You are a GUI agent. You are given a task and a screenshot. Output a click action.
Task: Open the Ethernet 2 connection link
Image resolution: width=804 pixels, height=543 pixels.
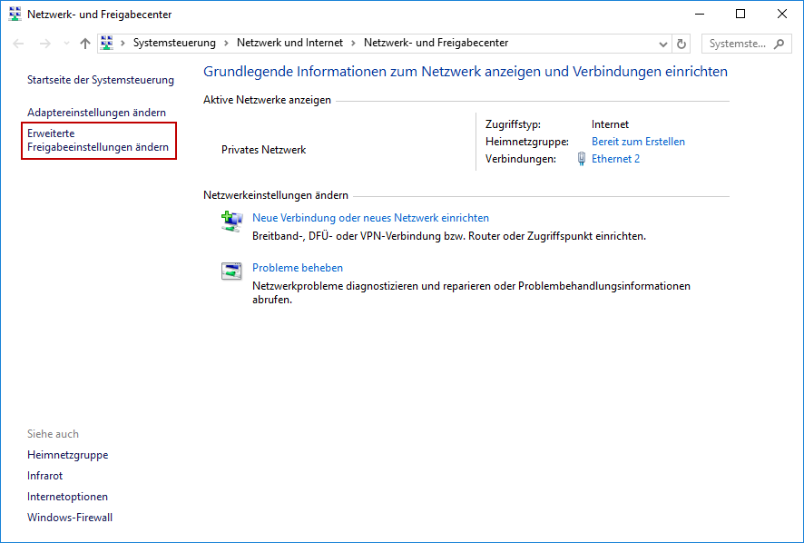click(616, 159)
